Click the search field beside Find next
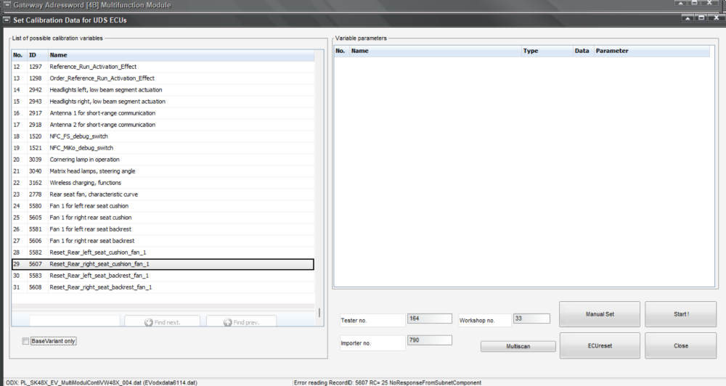 click(x=75, y=321)
